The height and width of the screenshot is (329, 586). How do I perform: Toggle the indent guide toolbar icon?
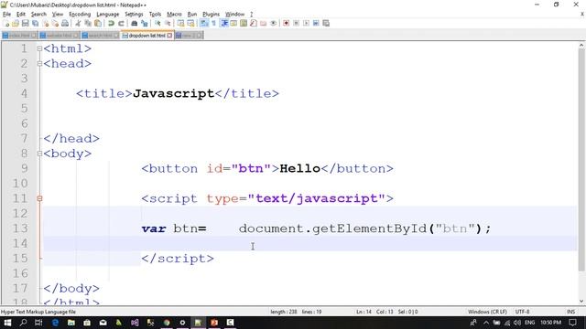pos(224,24)
